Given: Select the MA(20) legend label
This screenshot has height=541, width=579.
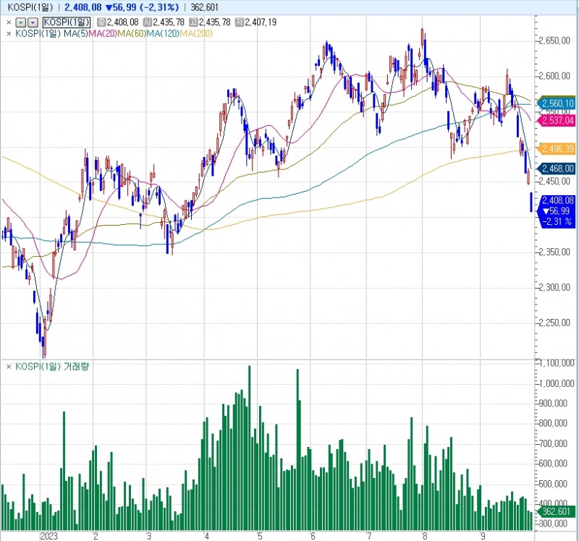Looking at the screenshot, I should [x=103, y=33].
